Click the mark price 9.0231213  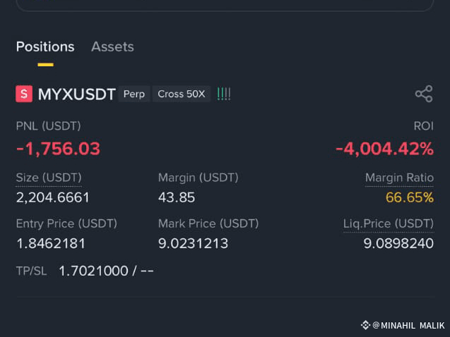(193, 244)
